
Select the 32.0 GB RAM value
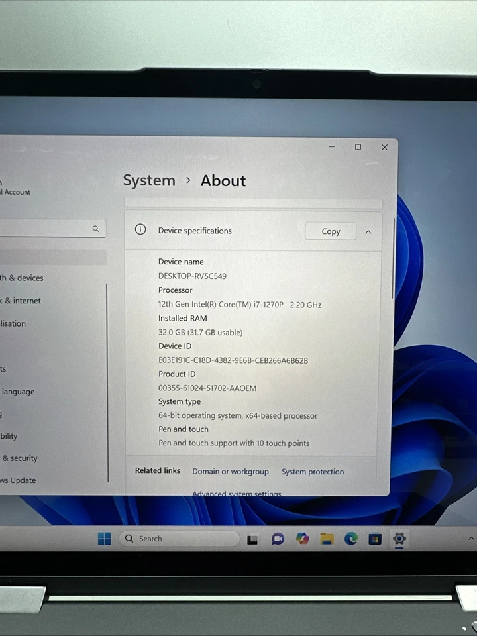pyautogui.click(x=200, y=332)
